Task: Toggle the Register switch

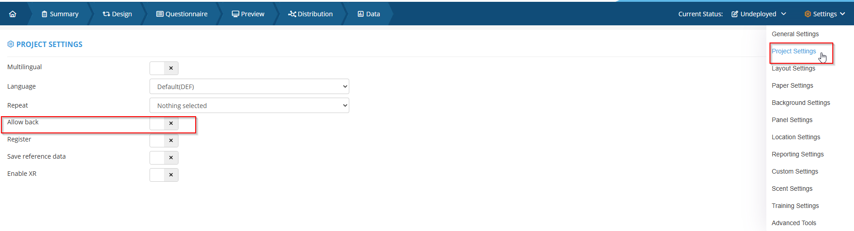Action: [x=164, y=141]
